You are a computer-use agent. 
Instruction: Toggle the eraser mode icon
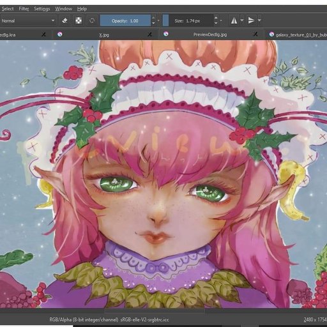[x=65, y=20]
